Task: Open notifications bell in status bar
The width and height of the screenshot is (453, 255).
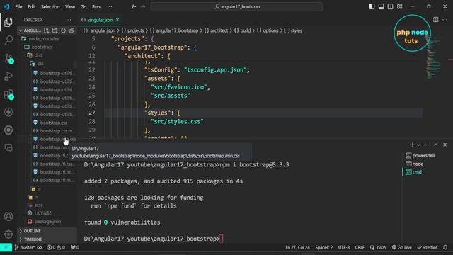Action: coord(445,247)
